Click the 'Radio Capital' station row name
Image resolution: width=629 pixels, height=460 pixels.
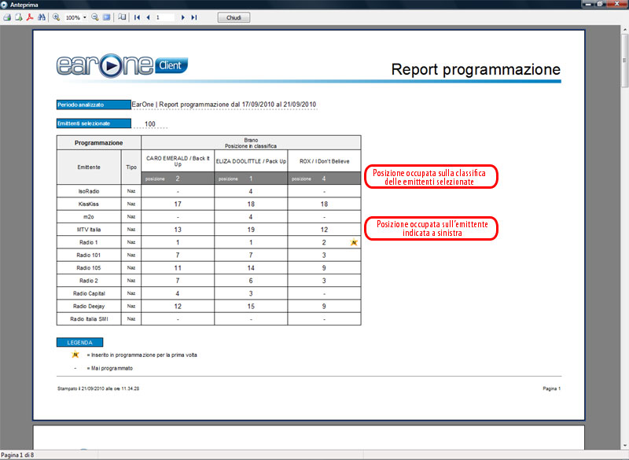[x=89, y=293]
